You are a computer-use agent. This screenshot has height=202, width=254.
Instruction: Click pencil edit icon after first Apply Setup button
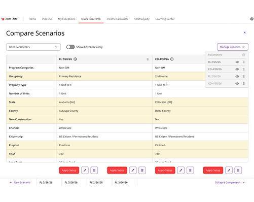[85, 170]
